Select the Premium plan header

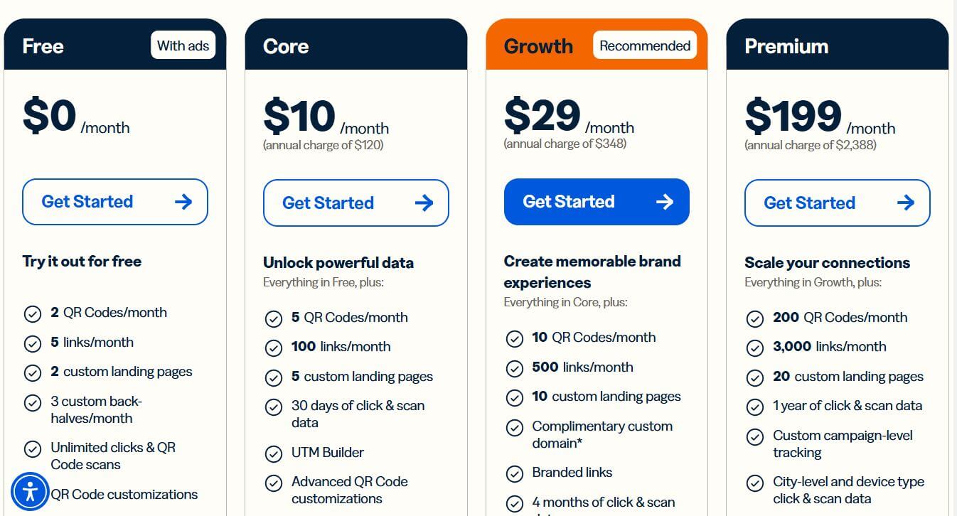tap(786, 47)
